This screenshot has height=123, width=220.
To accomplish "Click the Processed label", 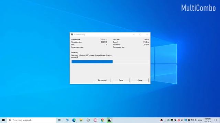I will (x=117, y=45).
